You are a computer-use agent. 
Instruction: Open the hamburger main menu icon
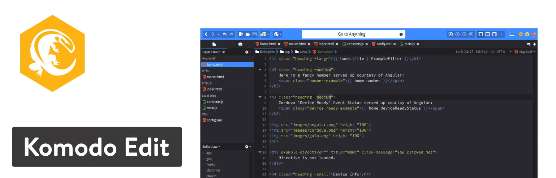[512, 34]
